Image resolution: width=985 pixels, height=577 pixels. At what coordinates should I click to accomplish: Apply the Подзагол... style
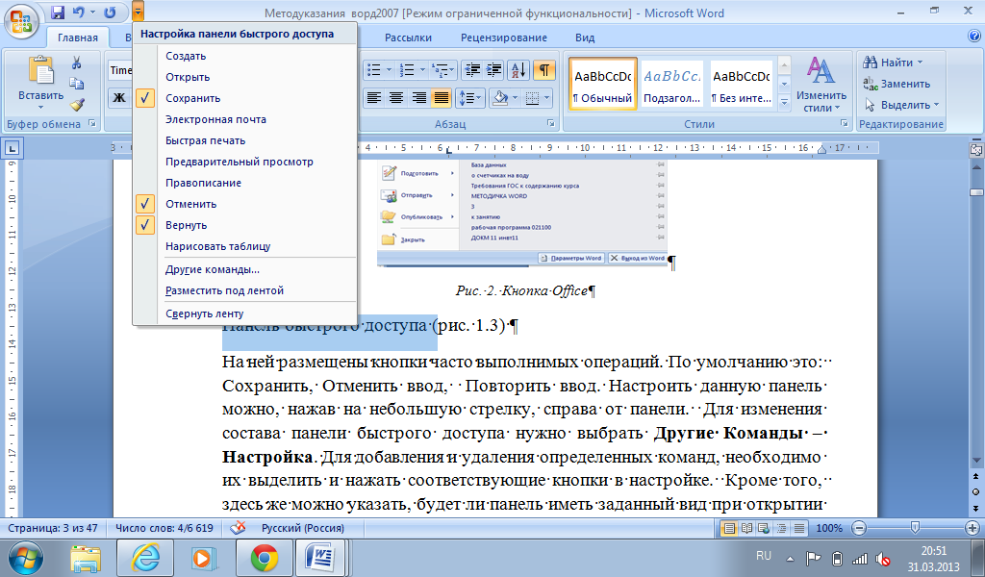click(672, 84)
